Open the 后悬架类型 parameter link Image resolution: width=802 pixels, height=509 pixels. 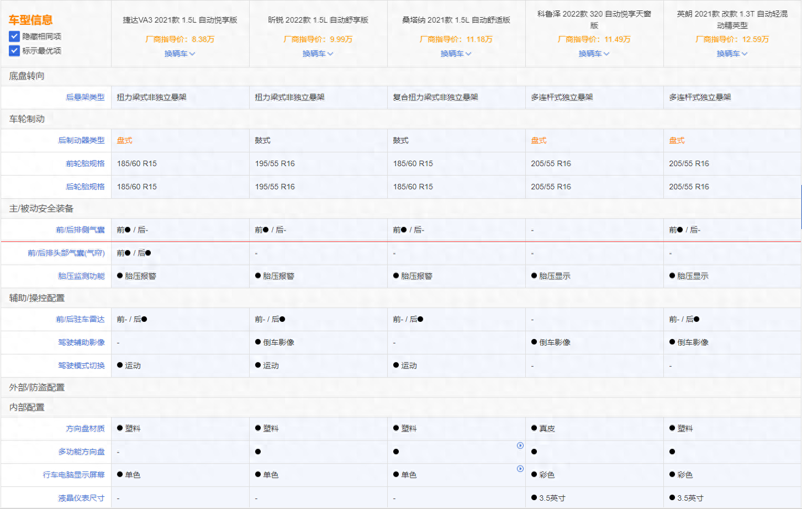tap(85, 97)
